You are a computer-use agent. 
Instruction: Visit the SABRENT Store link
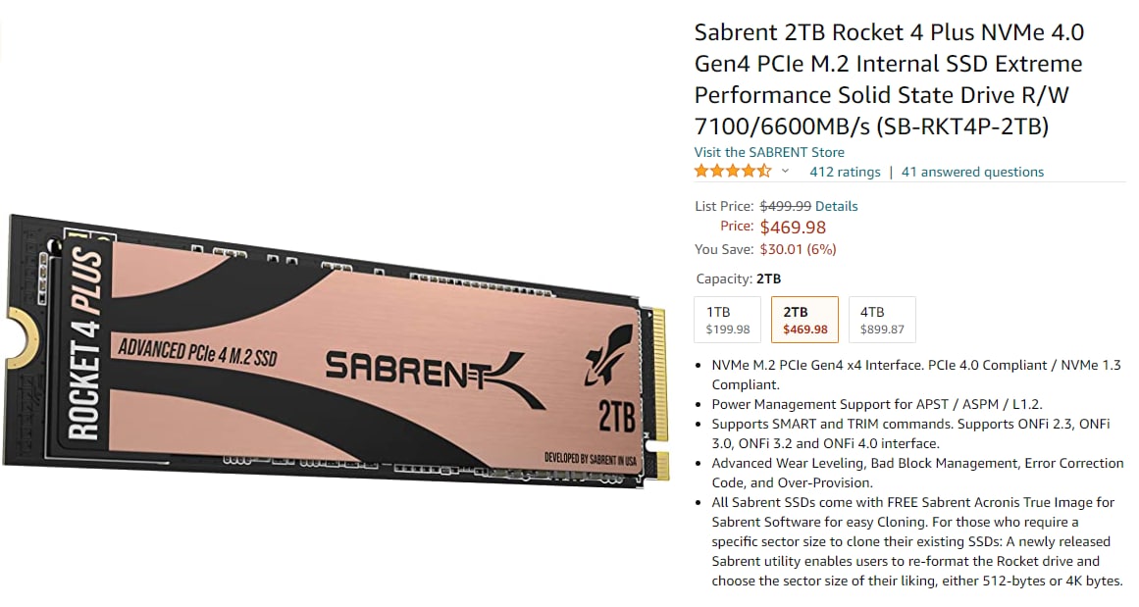[x=769, y=152]
